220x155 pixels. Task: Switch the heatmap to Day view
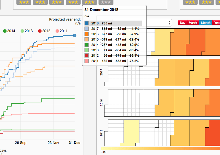click(182, 23)
